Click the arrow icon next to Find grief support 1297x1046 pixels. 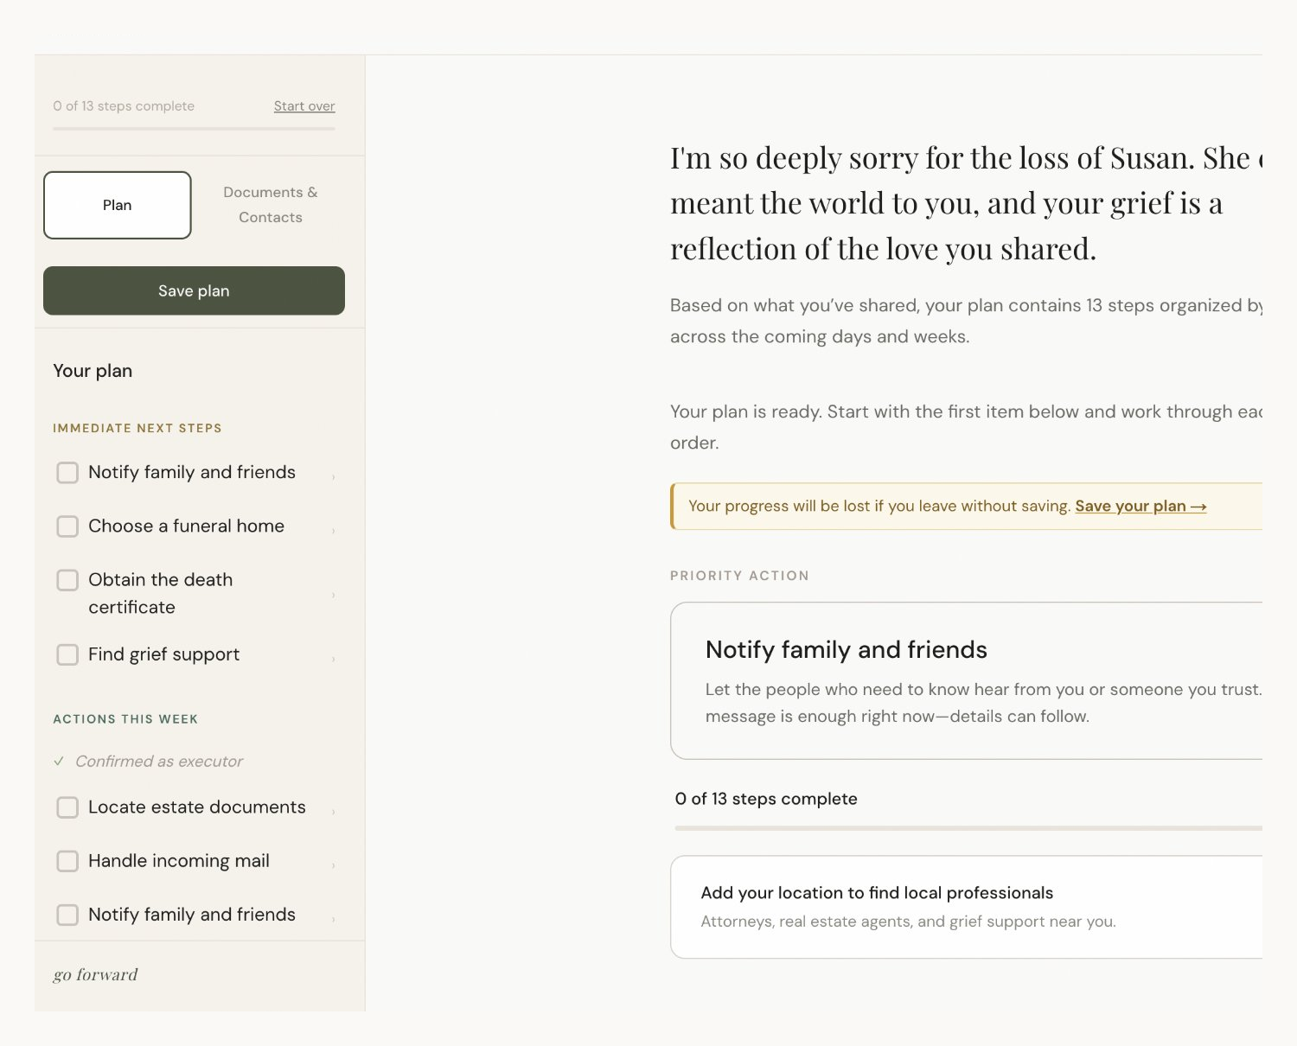coord(334,659)
